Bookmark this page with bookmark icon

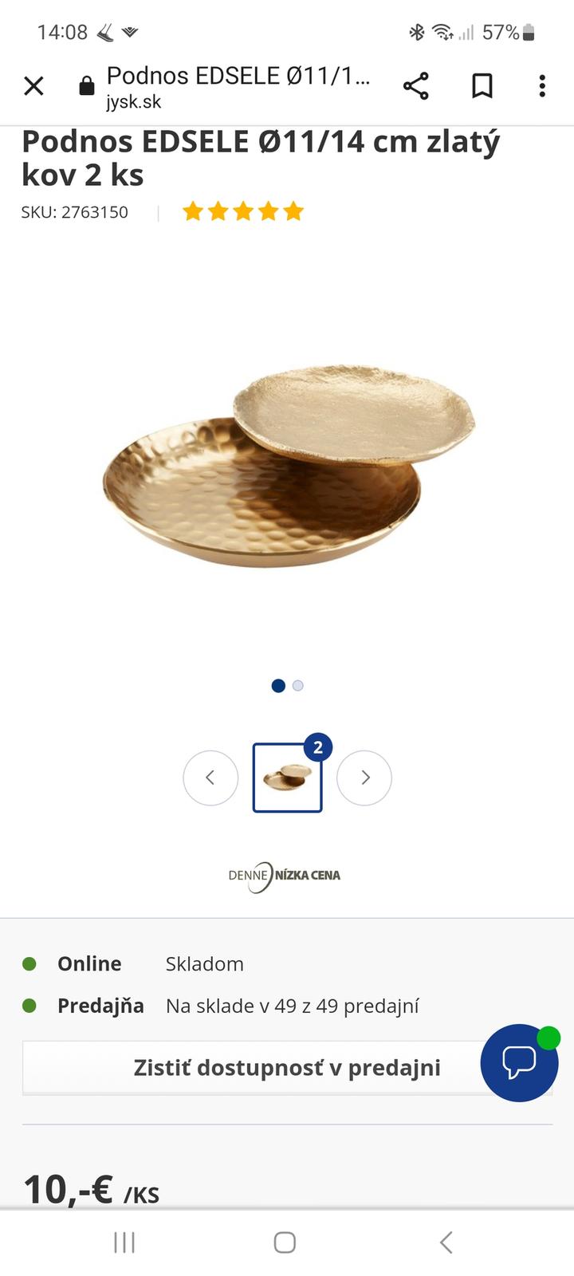coord(482,85)
